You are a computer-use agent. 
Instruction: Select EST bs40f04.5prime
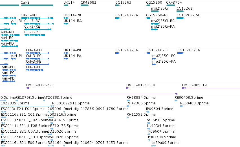[x=161, y=126]
